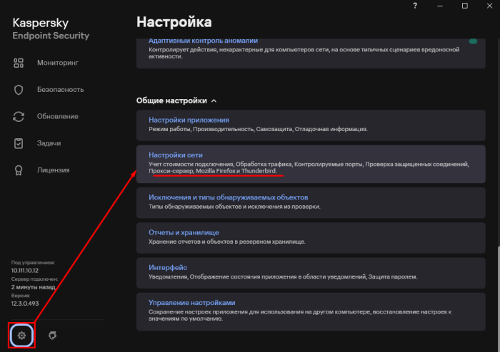Click the Безопасность shield icon

20,90
